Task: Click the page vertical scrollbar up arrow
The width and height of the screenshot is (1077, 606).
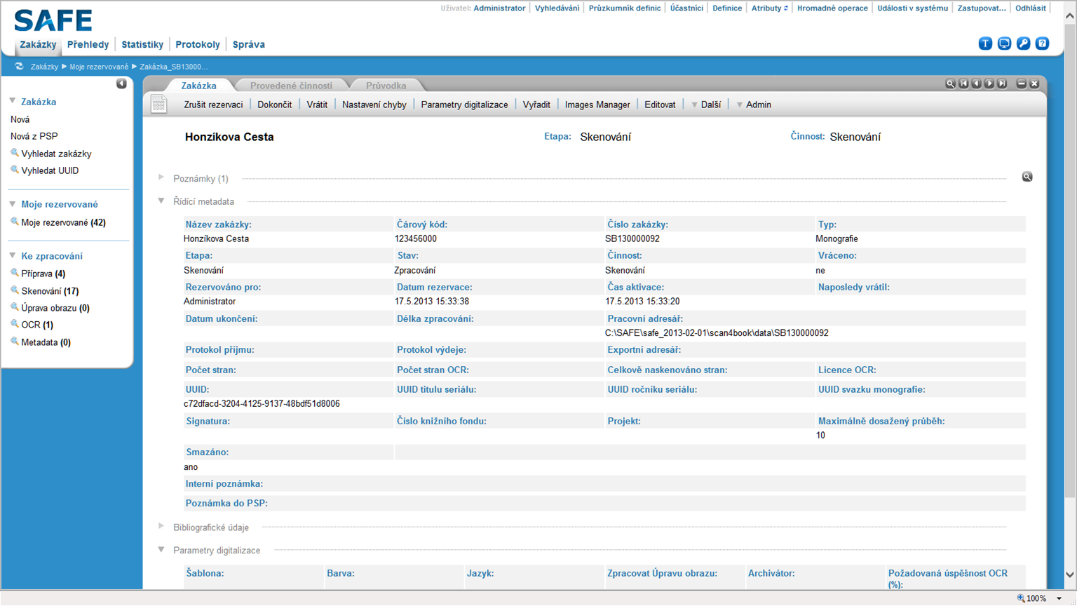Action: point(1070,17)
